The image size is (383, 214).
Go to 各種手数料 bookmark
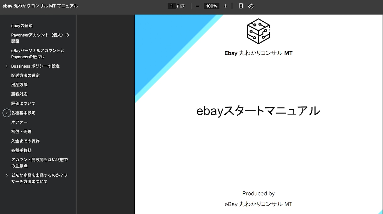21,150
